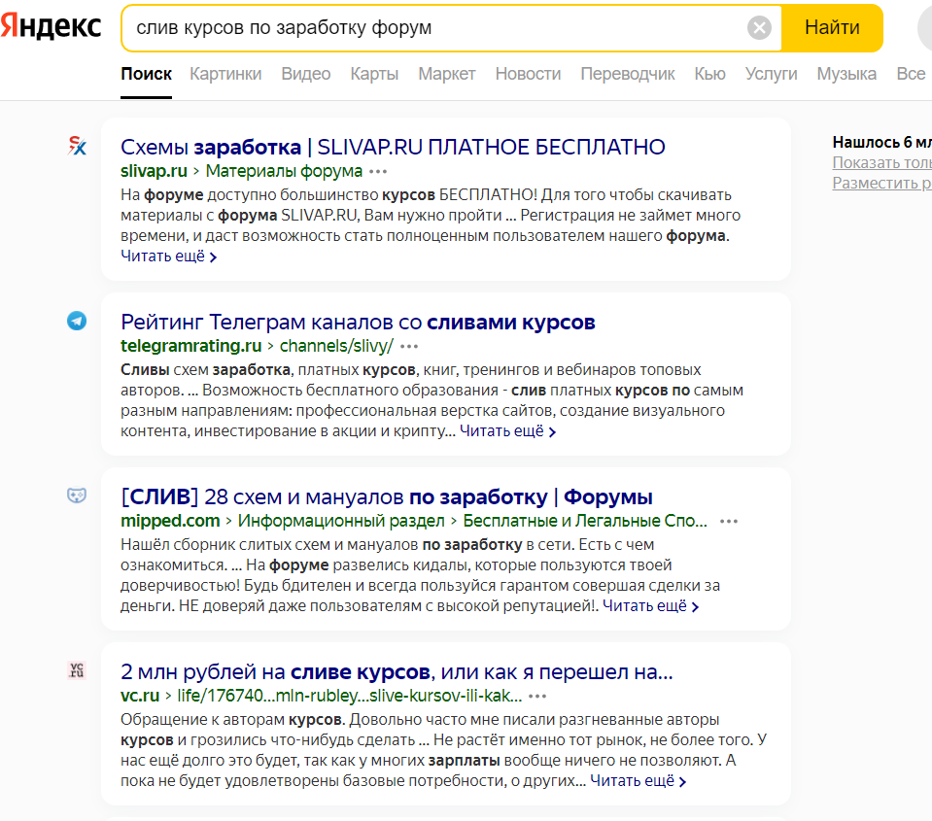Image resolution: width=932 pixels, height=821 pixels.
Task: Expand the Все services menu
Action: click(912, 74)
